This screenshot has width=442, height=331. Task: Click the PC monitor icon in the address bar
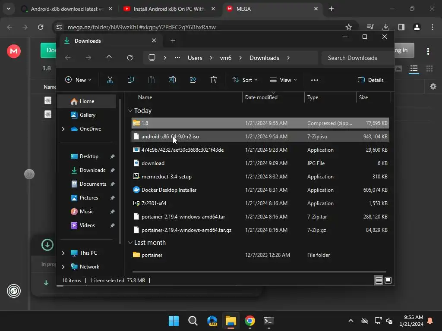click(x=152, y=58)
